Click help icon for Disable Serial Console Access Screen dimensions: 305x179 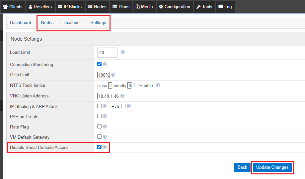coord(105,147)
